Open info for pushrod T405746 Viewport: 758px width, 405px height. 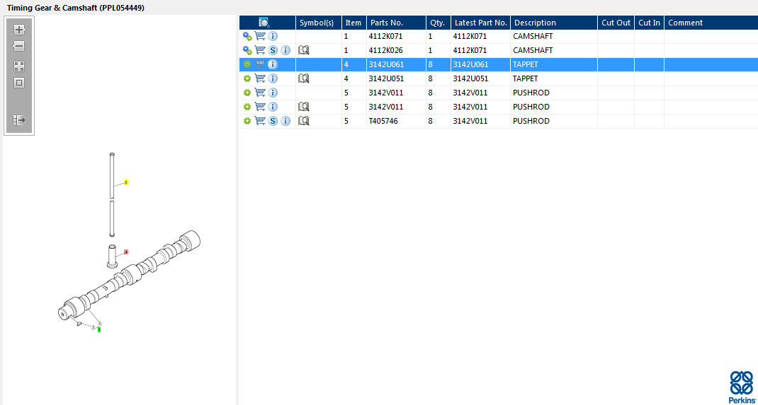pyautogui.click(x=285, y=121)
